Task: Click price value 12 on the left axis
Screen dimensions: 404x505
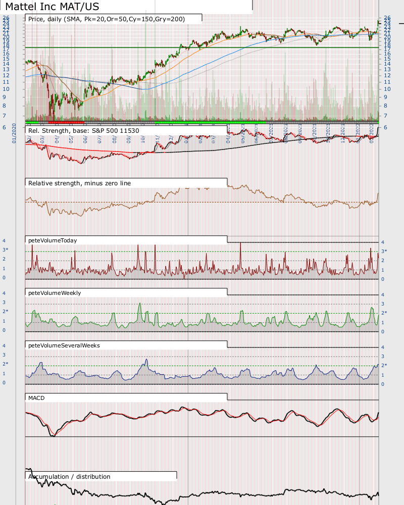Action: (6, 75)
